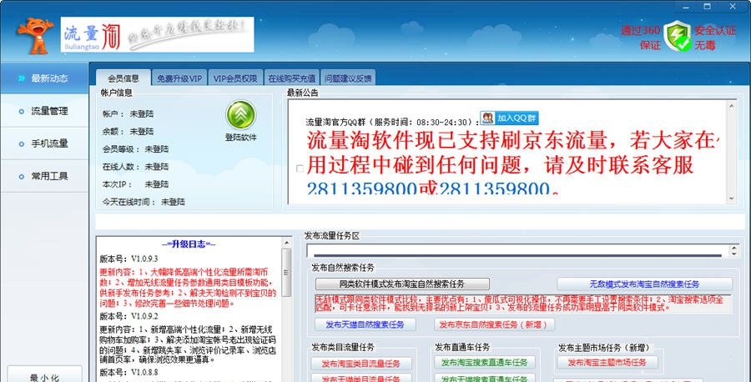The width and height of the screenshot is (751, 382).
Task: Click the red 无敌模式 description text box
Action: pyautogui.click(x=523, y=304)
